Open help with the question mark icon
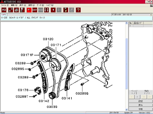The image size is (153, 114). [x=78, y=10]
